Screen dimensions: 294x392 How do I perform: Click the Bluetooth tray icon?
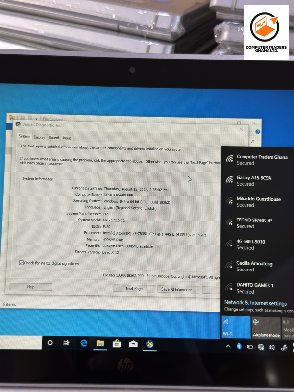pos(239,346)
